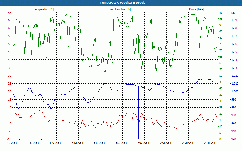Click the '55' humidity axis value
This screenshot has width=242, height=151.
(221, 69)
